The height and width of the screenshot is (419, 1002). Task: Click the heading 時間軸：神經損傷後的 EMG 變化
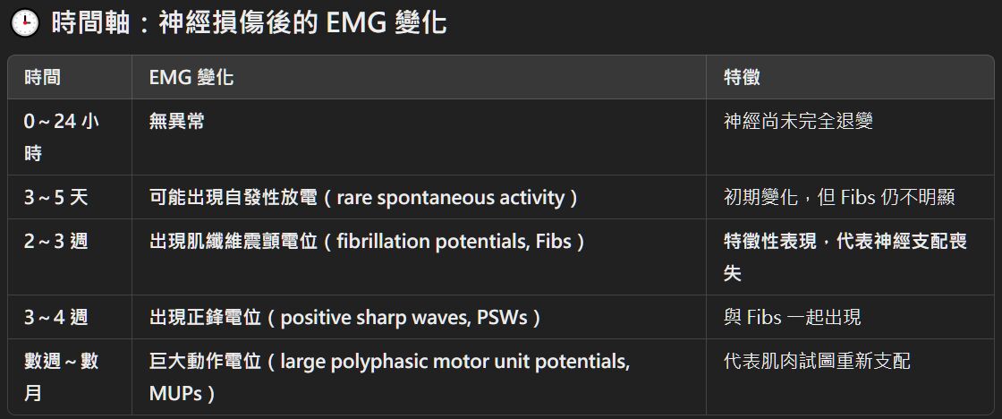(249, 24)
